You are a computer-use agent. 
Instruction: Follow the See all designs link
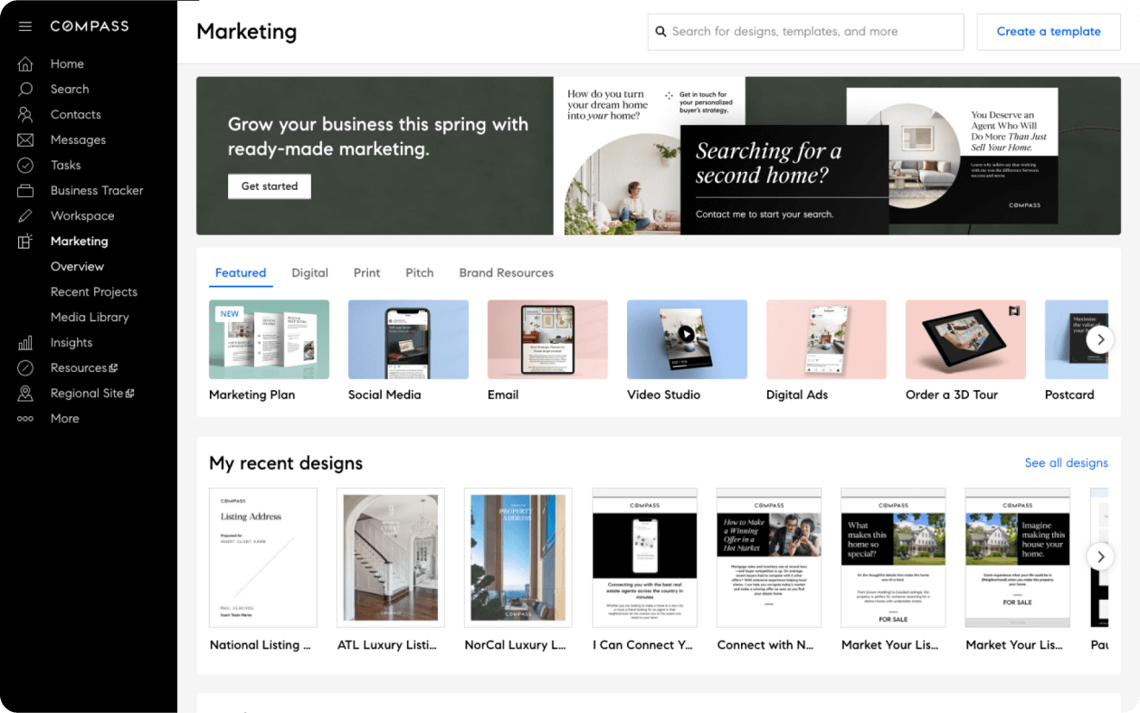(1066, 462)
